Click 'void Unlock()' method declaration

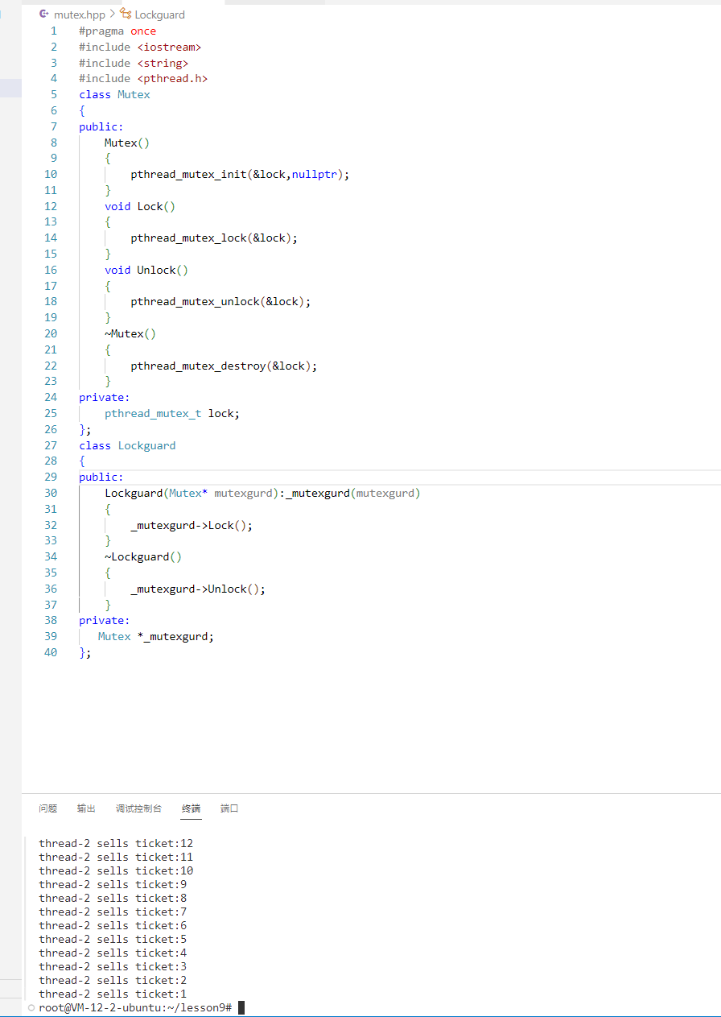[x=146, y=270]
